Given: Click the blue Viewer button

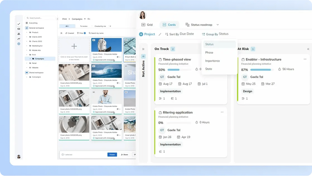Looking at the screenshot, I should click(112, 155).
